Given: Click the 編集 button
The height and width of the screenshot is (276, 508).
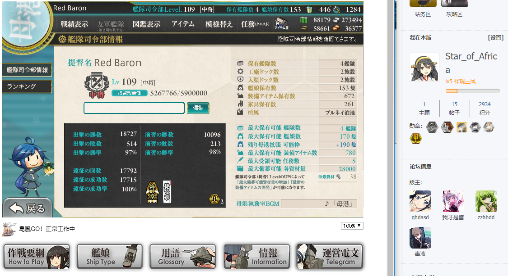Looking at the screenshot, I should [198, 108].
